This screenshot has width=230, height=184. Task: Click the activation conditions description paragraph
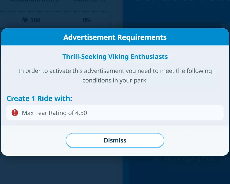[115, 75]
